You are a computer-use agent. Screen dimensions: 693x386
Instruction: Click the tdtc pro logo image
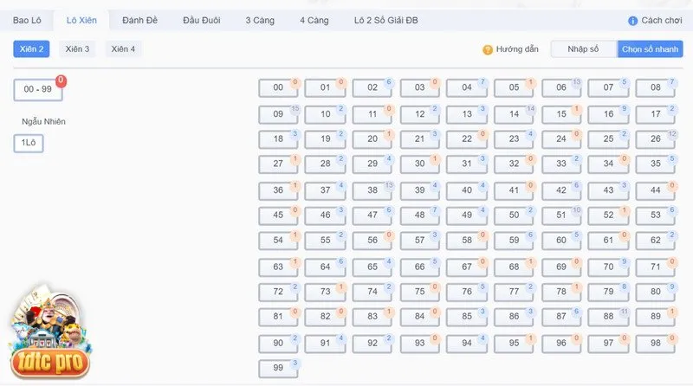coord(49,332)
